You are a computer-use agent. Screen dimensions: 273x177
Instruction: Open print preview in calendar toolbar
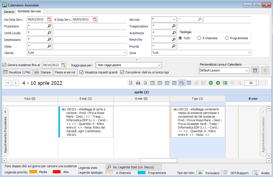[131, 83]
